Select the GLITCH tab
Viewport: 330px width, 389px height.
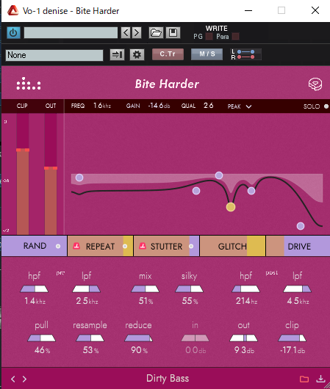pos(232,247)
